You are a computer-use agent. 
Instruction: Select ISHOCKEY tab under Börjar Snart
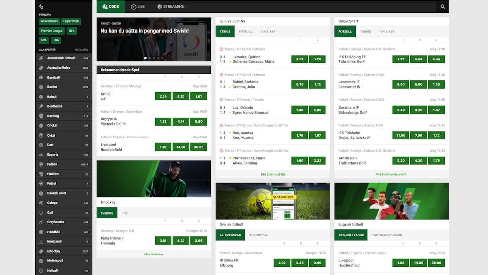[x=386, y=31]
